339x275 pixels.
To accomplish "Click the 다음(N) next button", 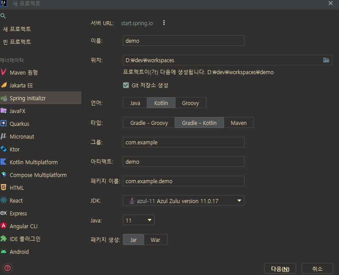I will [x=280, y=269].
